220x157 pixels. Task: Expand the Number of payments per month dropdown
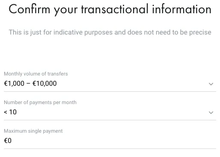(110, 110)
